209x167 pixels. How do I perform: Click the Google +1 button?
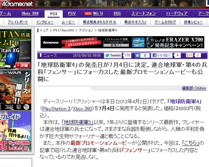tap(189, 55)
